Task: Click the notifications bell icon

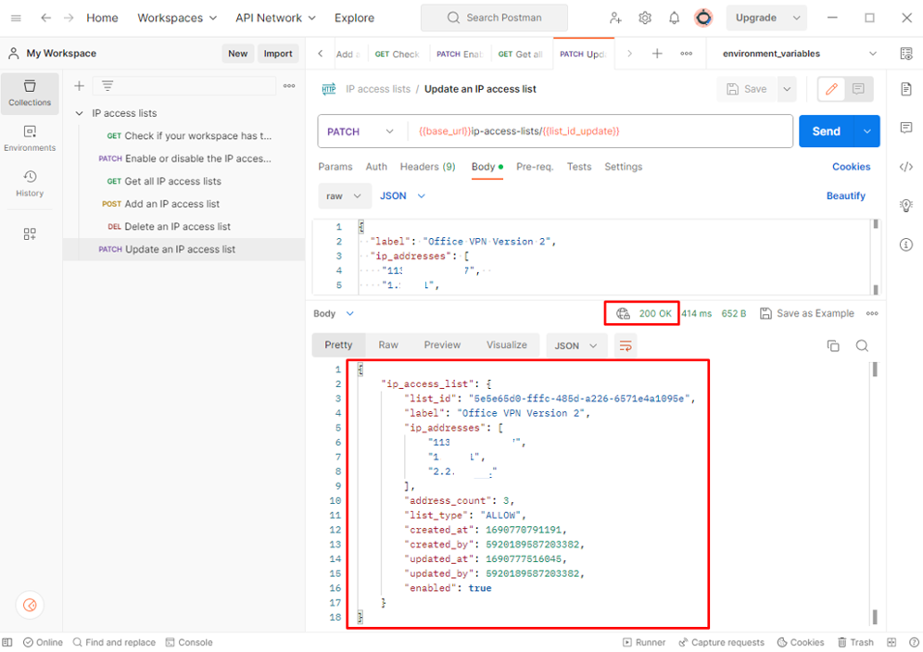Action: [674, 18]
